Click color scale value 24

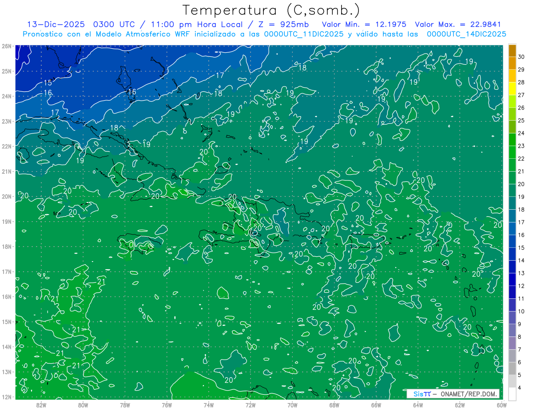point(521,133)
